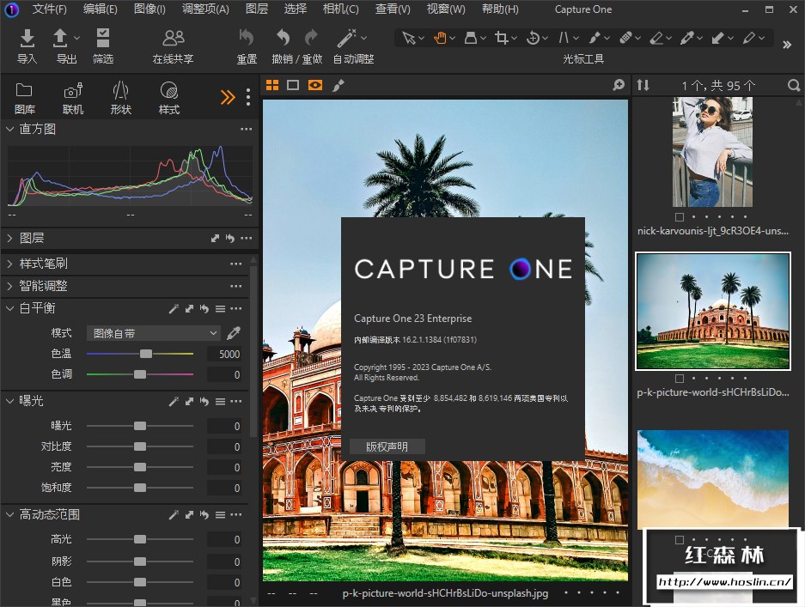Tick checkbox under nick-karvounis thumbnail
The width and height of the screenshot is (805, 607).
click(x=680, y=217)
